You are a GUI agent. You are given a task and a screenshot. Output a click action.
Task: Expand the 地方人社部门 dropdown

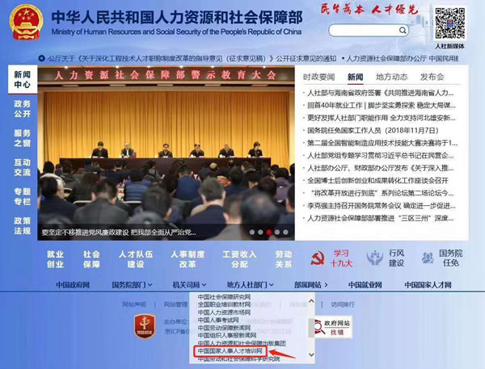(x=251, y=285)
